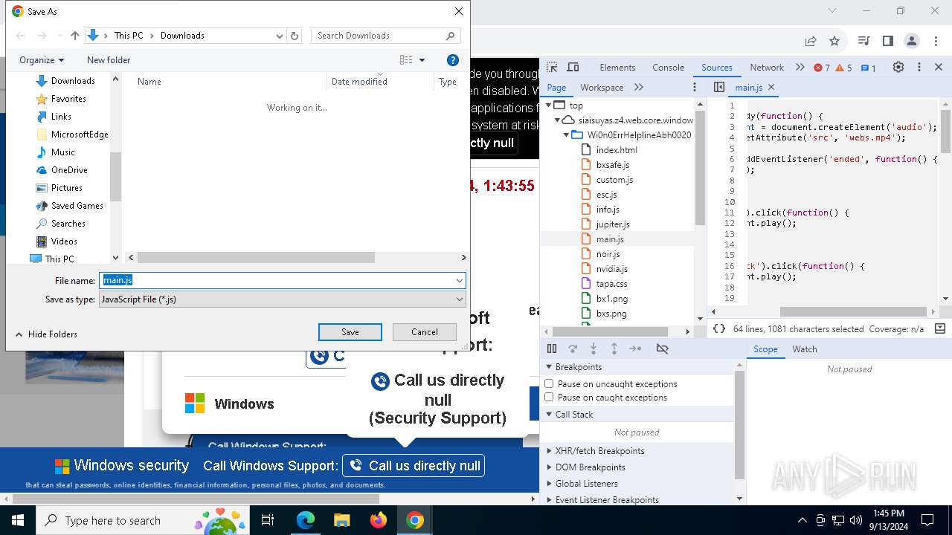Click the help icon in Save As dialog
The image size is (952, 535).
pyautogui.click(x=452, y=60)
